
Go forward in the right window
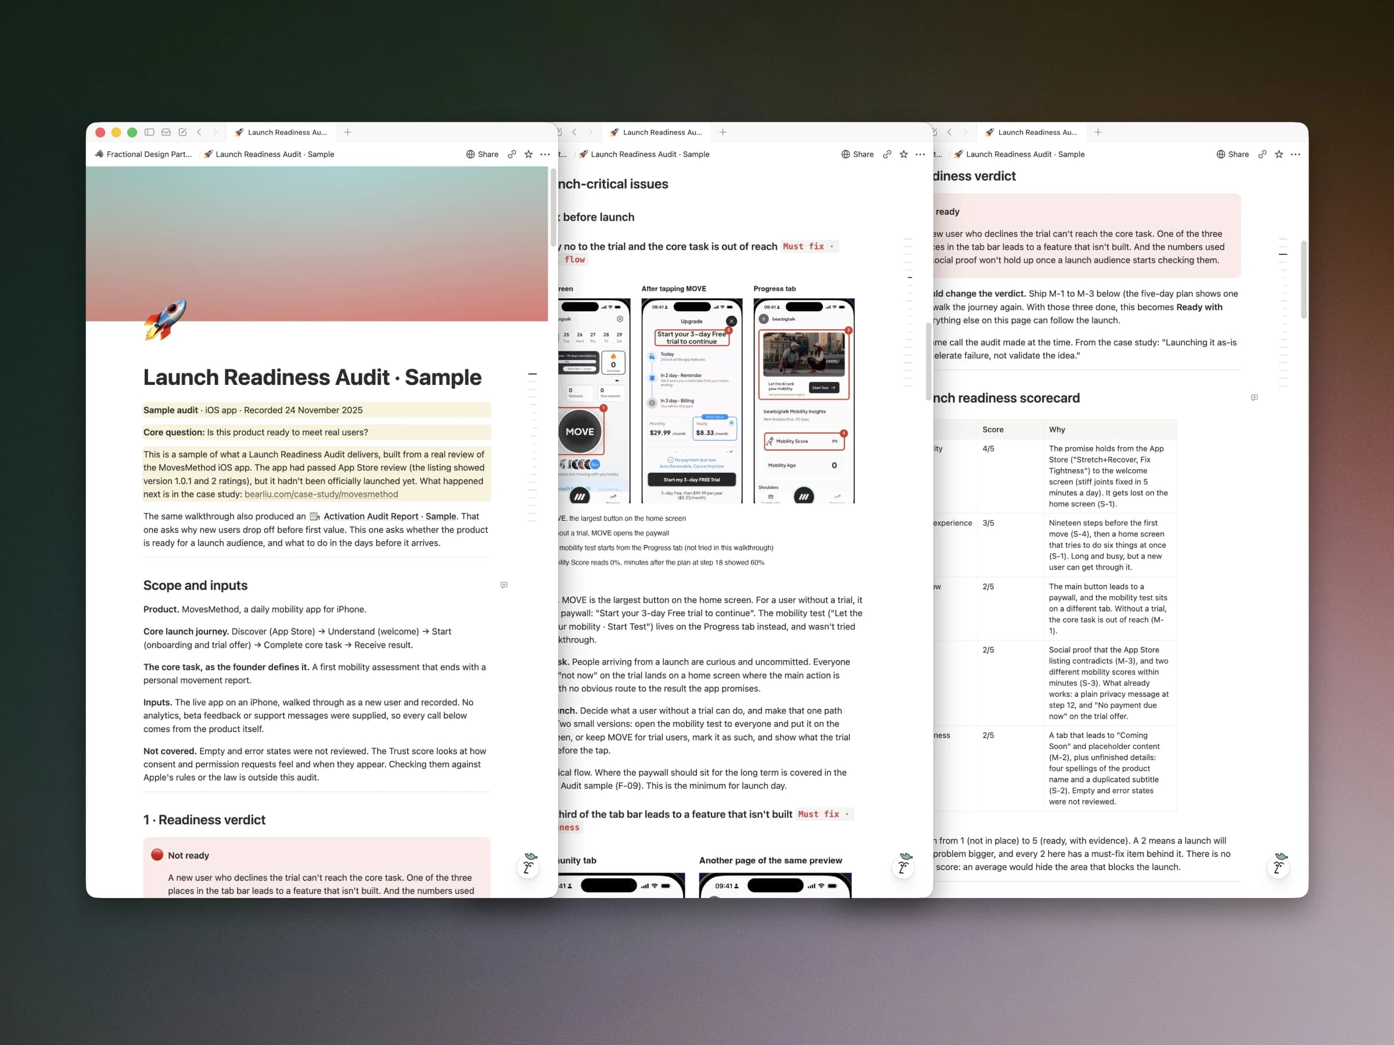pyautogui.click(x=965, y=132)
